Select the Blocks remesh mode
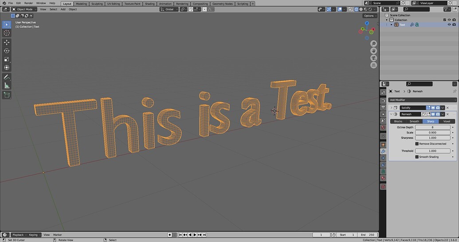459x242 pixels. [398, 121]
